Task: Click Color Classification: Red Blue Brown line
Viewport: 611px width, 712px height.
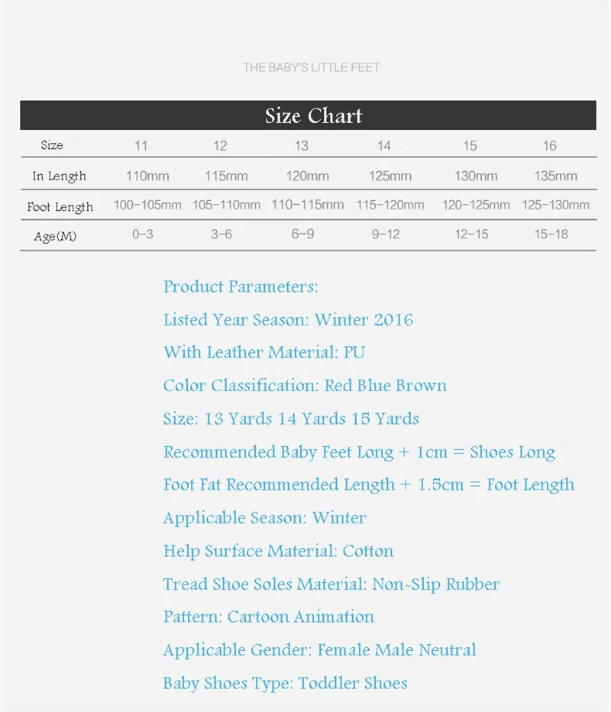Action: 305,386
